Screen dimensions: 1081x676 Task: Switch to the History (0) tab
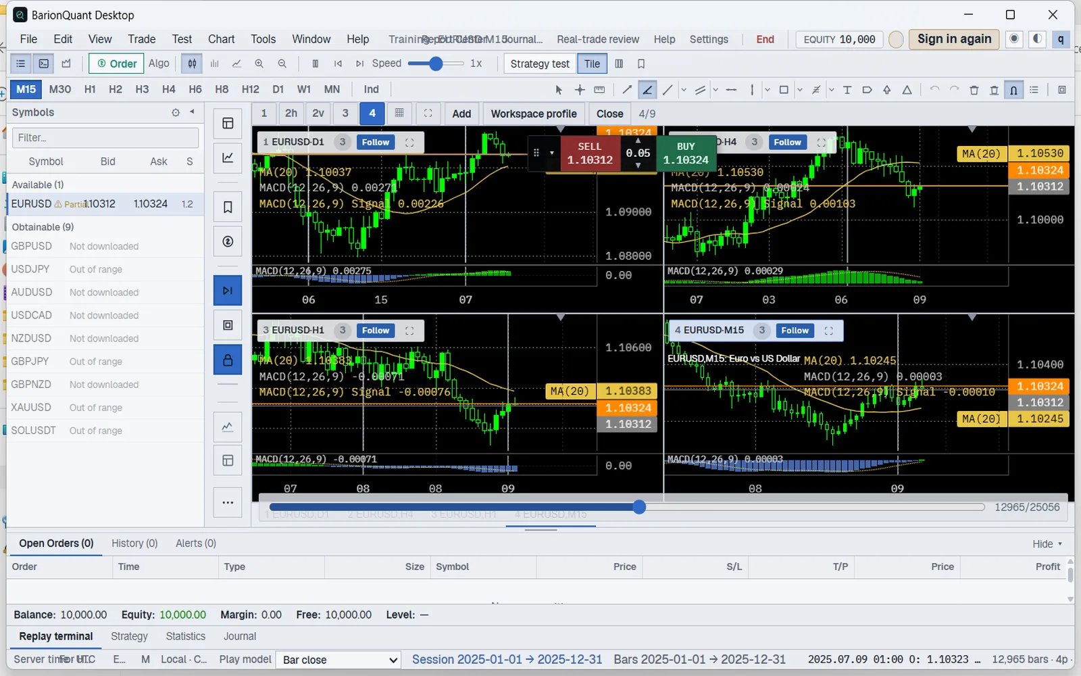(134, 544)
